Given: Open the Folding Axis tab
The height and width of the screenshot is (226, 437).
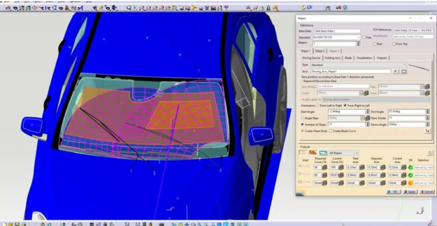Looking at the screenshot, I should point(332,58).
